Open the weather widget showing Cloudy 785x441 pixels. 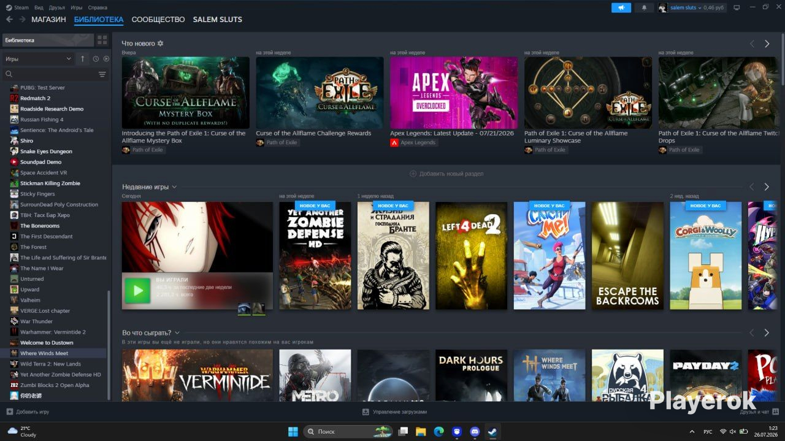click(21, 431)
